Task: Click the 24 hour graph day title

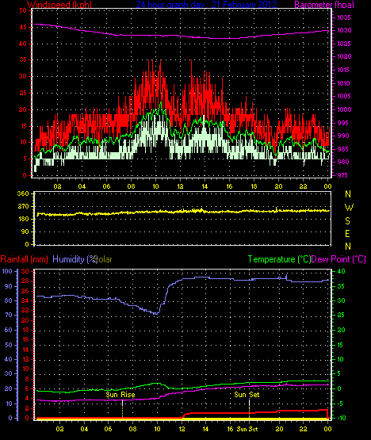Action: click(207, 5)
